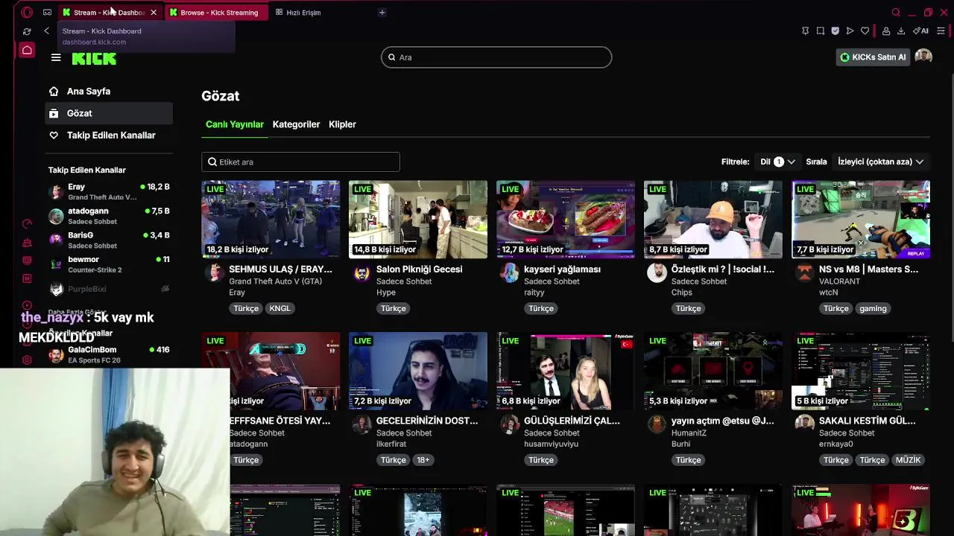Reload the page with the refresh icon
This screenshot has width=954, height=536.
27,31
